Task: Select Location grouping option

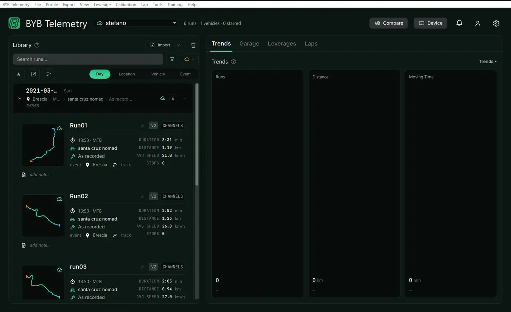Action: coord(127,74)
